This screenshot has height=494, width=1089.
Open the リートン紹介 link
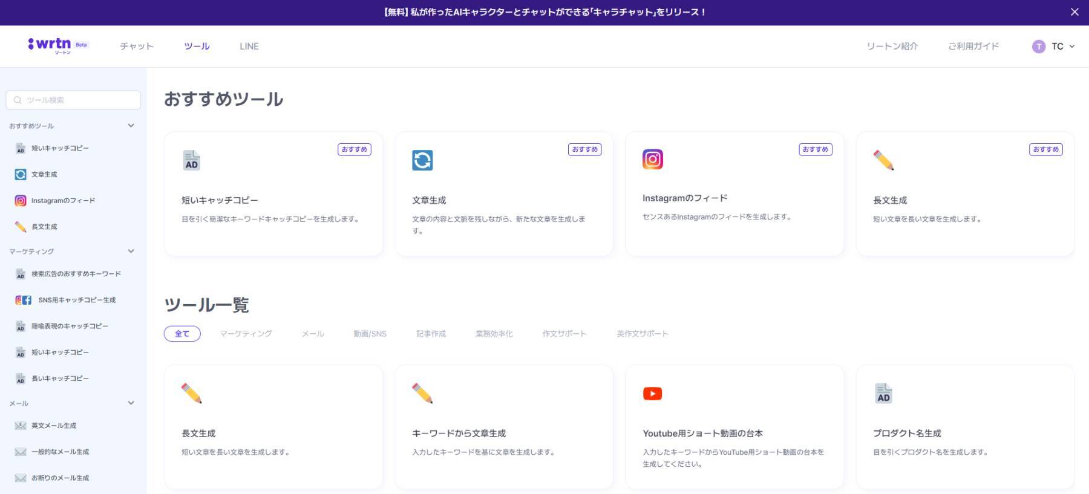892,47
